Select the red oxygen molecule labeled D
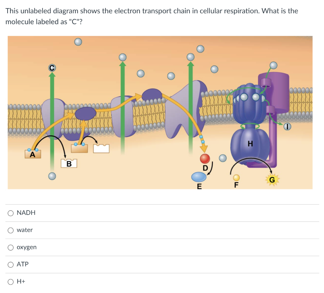The height and width of the screenshot is (293, 324). [204, 158]
